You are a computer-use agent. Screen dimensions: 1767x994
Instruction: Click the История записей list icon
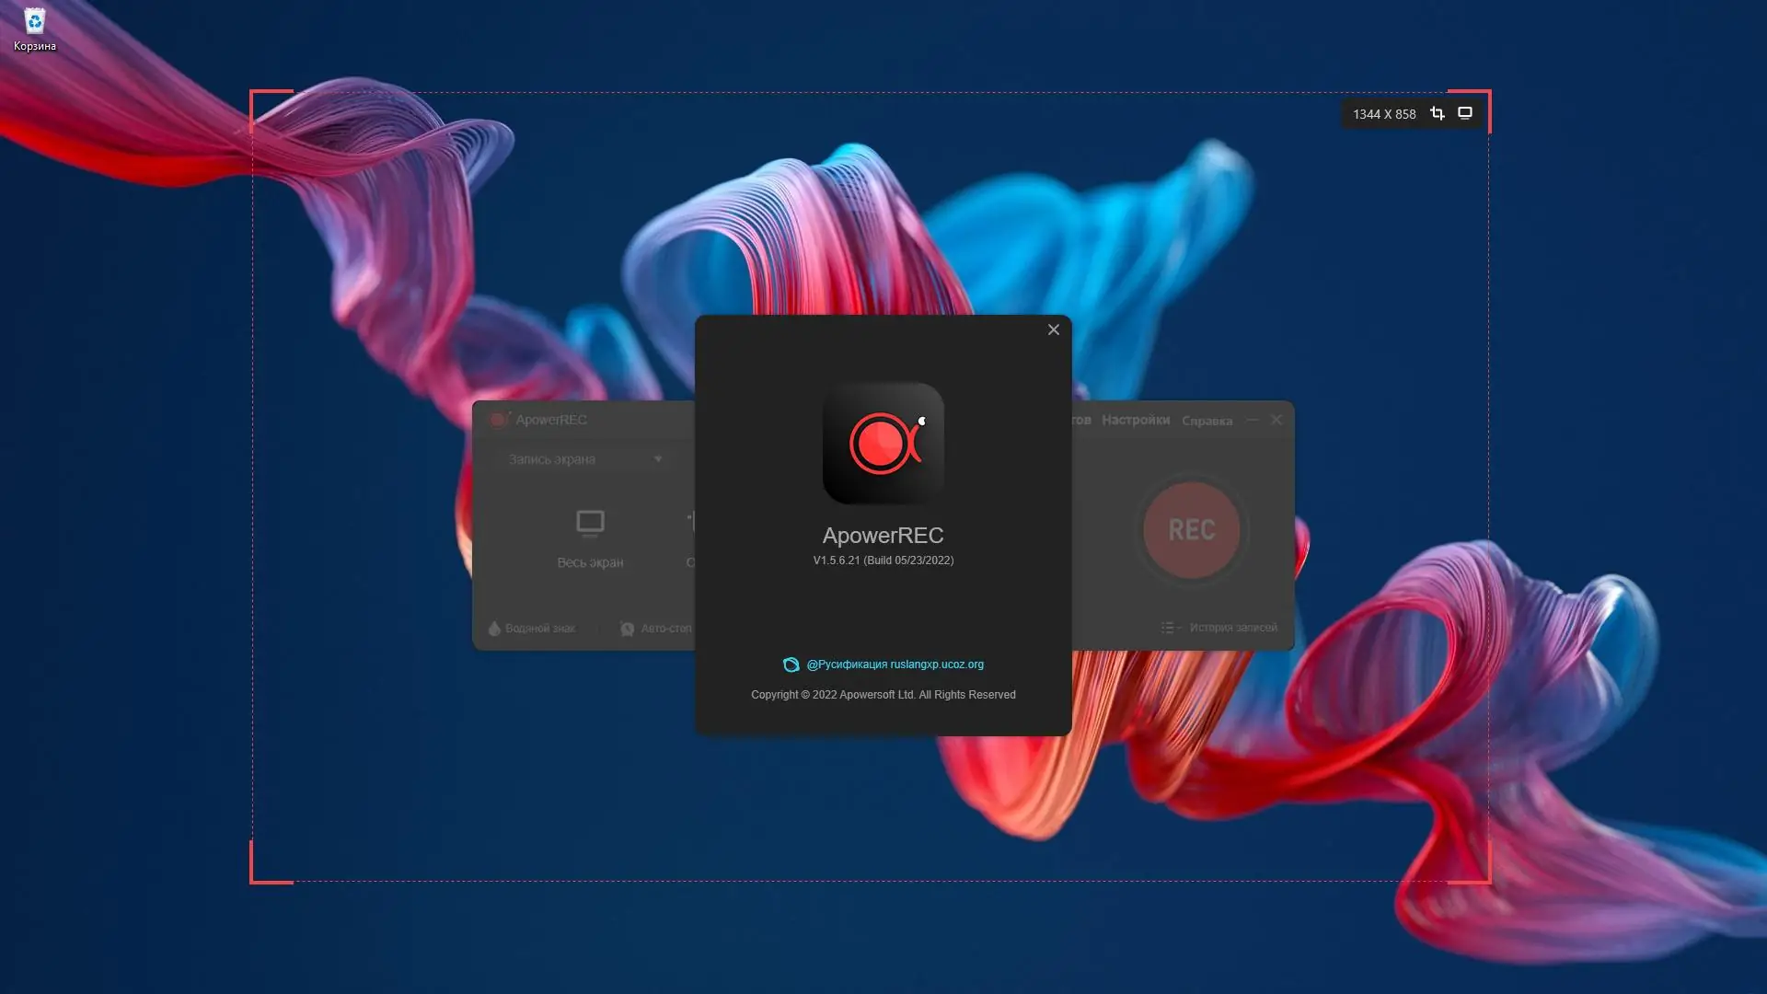point(1170,628)
